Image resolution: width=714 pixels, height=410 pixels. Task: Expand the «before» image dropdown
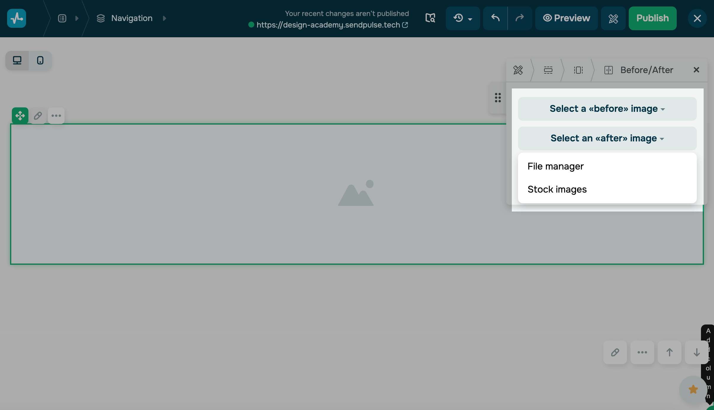(607, 109)
